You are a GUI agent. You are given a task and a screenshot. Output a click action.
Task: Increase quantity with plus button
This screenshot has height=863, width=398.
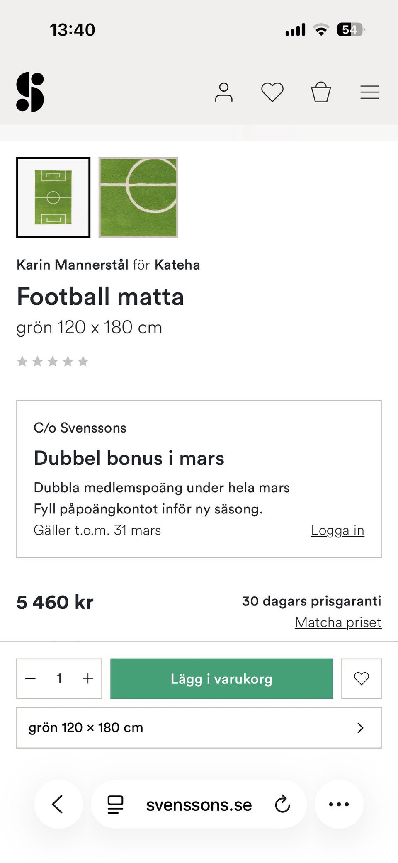[x=88, y=679]
